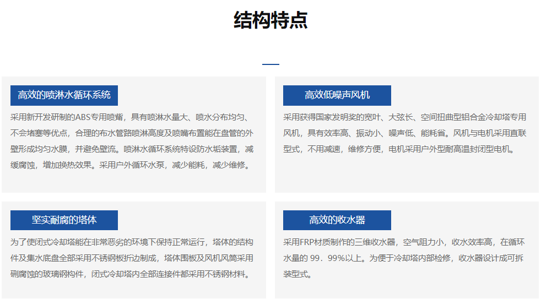Click the line starting 采用获得国家发明奖
This screenshot has width=541, height=299.
tap(404, 117)
